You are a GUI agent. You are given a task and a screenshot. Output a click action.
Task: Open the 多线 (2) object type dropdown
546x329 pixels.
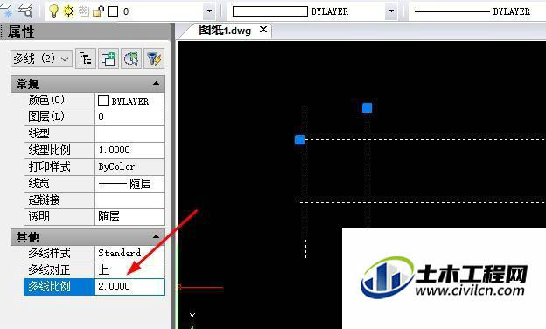click(41, 59)
